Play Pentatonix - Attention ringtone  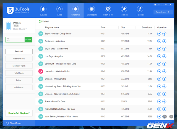click(x=159, y=41)
